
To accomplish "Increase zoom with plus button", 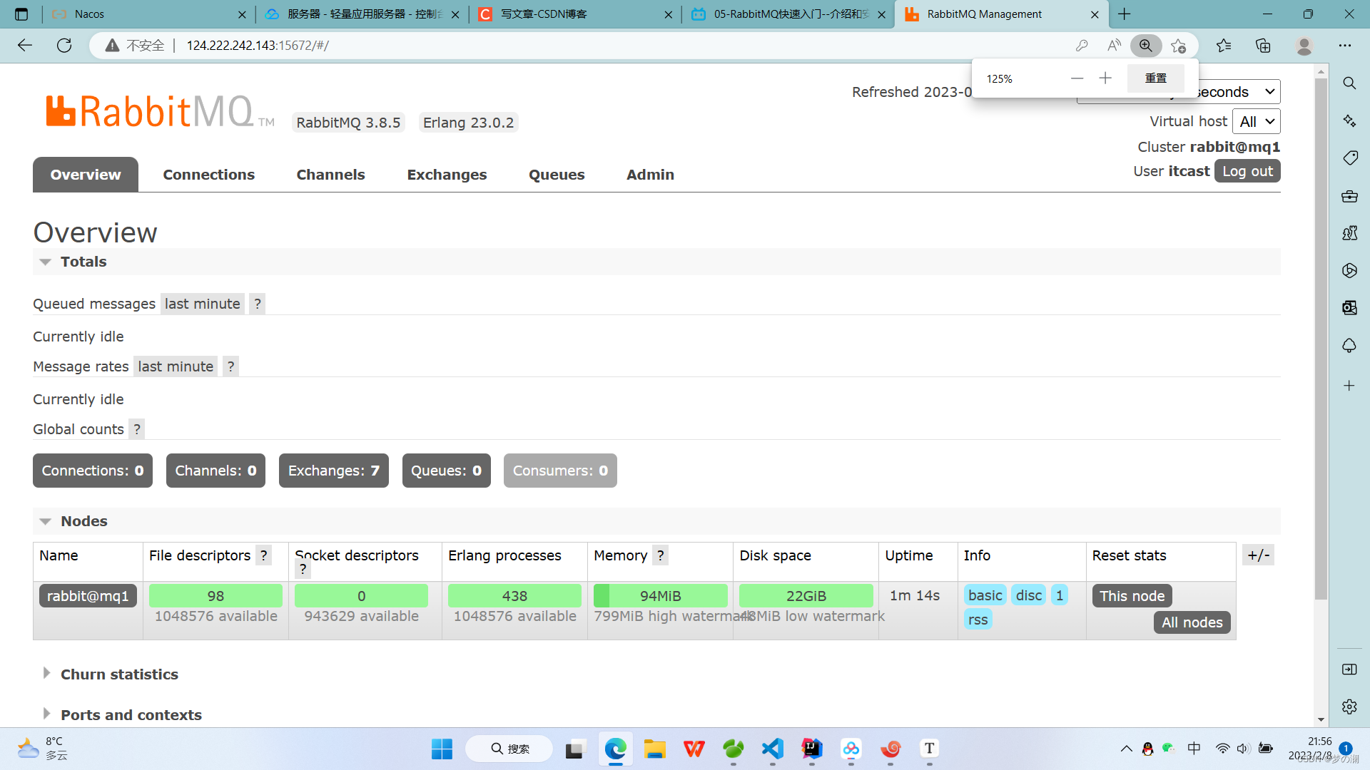I will point(1105,78).
